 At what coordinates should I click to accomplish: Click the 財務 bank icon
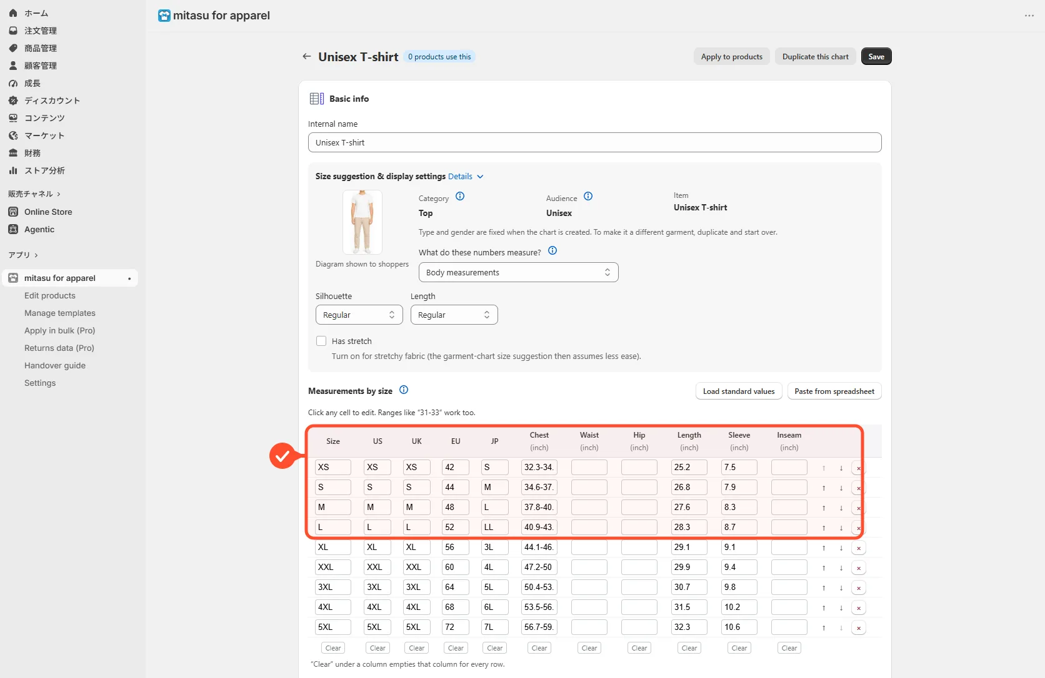tap(13, 153)
